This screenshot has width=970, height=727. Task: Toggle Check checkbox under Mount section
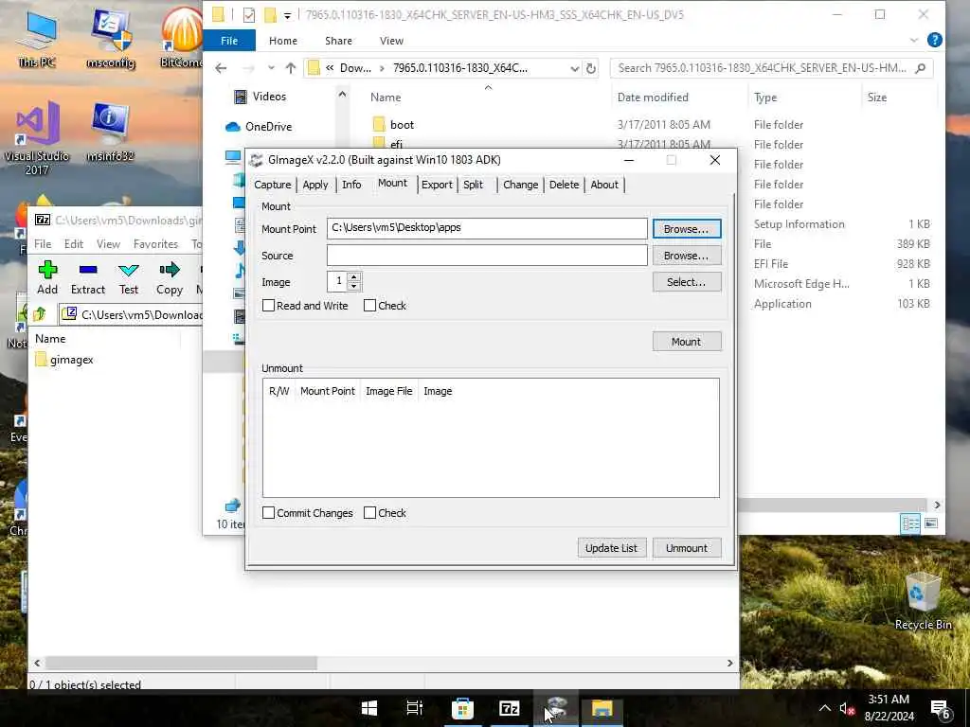click(370, 306)
